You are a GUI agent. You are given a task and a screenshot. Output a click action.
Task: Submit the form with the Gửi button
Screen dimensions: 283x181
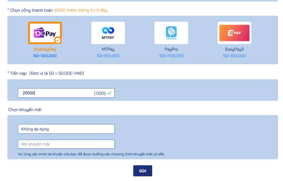pos(143,171)
